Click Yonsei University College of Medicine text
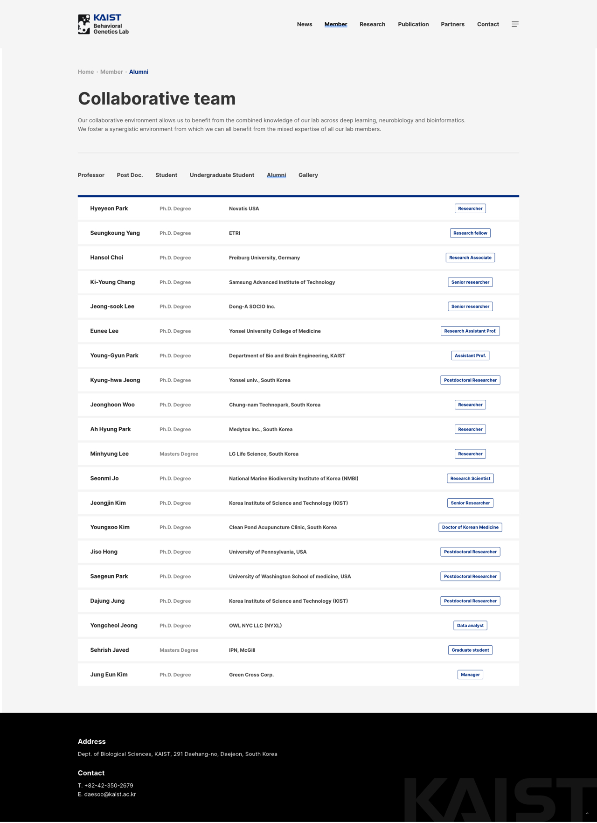 click(x=275, y=331)
